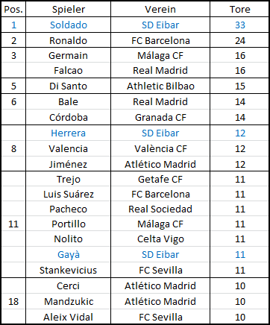Select the Ronaldo cell
270x325 pixels.
click(68, 40)
